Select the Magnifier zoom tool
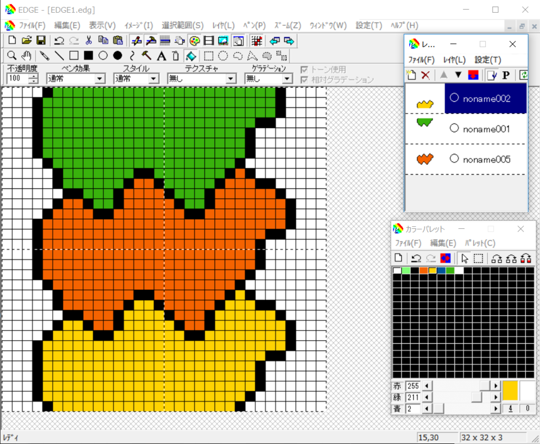 coord(12,55)
